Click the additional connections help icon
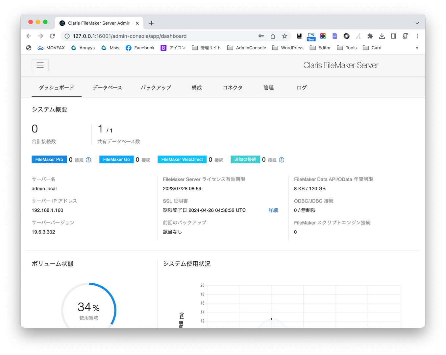The height and width of the screenshot is (355, 446). [282, 160]
